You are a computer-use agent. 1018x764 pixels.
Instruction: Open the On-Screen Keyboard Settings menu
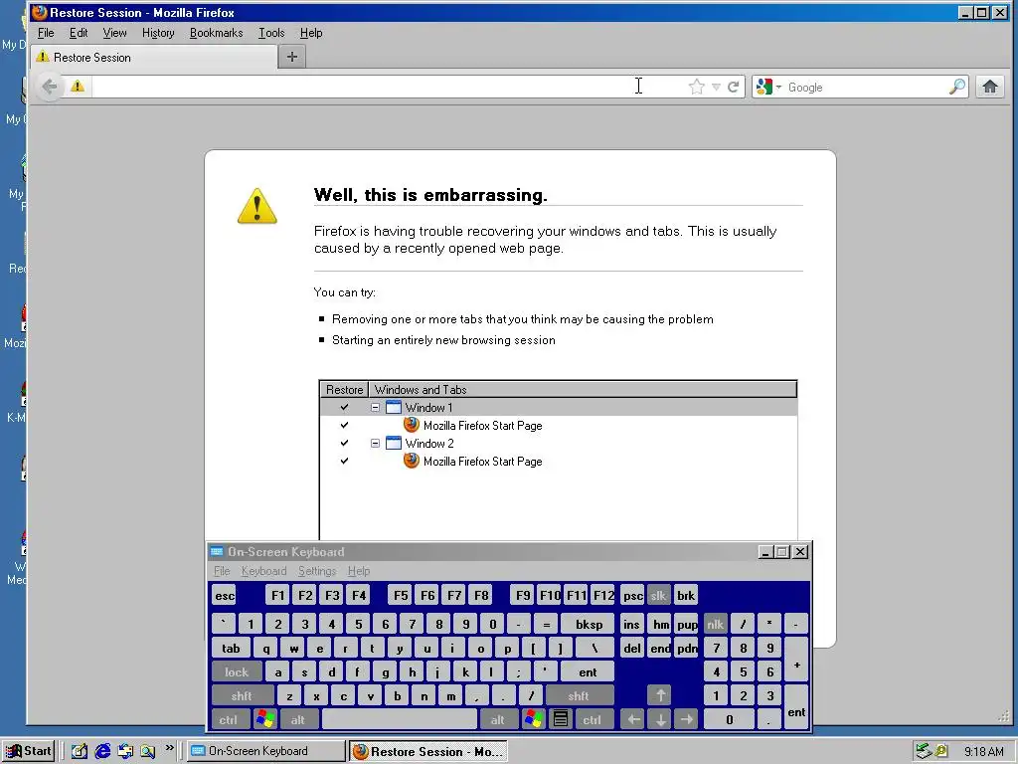click(x=317, y=571)
